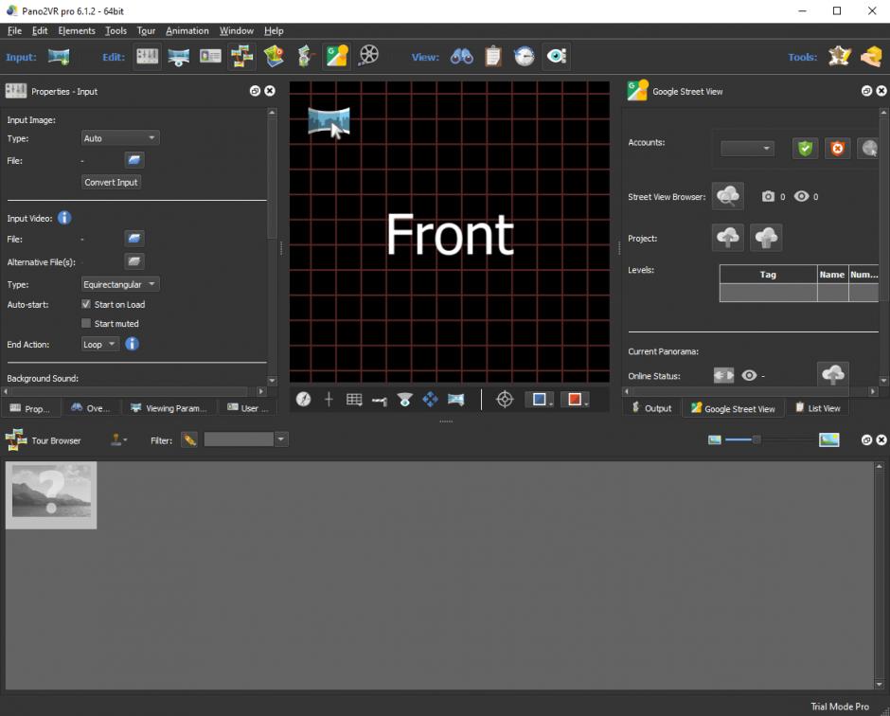
Task: Open the Elements menu
Action: tap(77, 30)
